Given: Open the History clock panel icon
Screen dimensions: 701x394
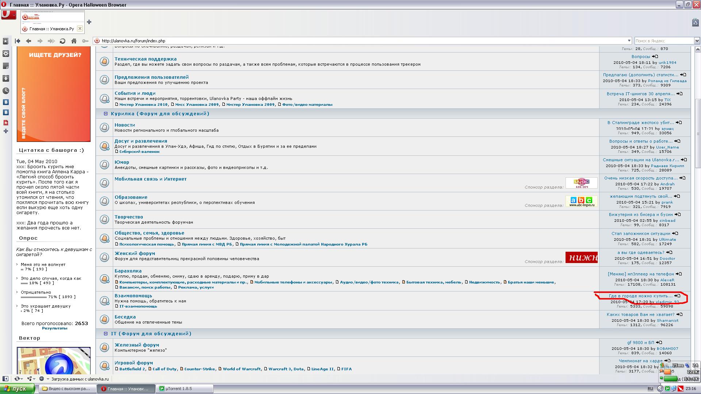Looking at the screenshot, I should (x=5, y=91).
